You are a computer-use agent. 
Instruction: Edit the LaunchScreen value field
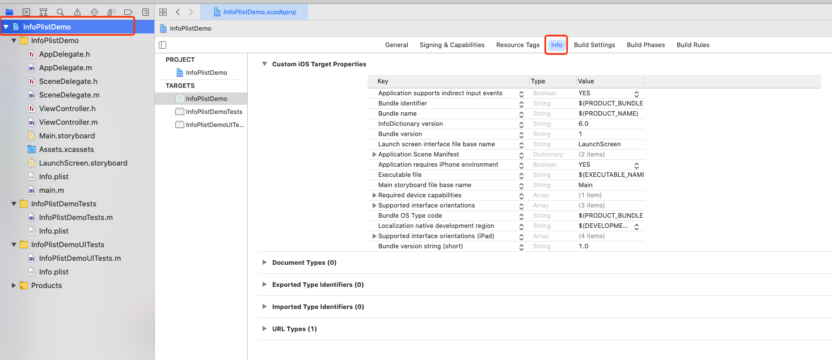tap(610, 144)
